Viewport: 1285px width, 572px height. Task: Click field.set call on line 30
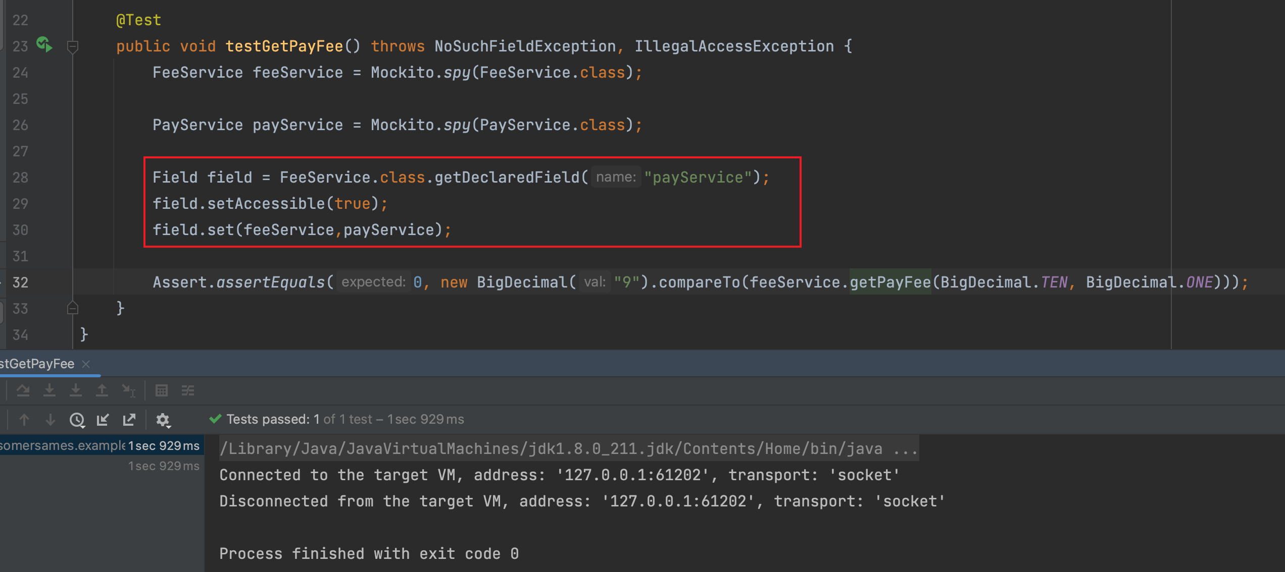(x=193, y=230)
